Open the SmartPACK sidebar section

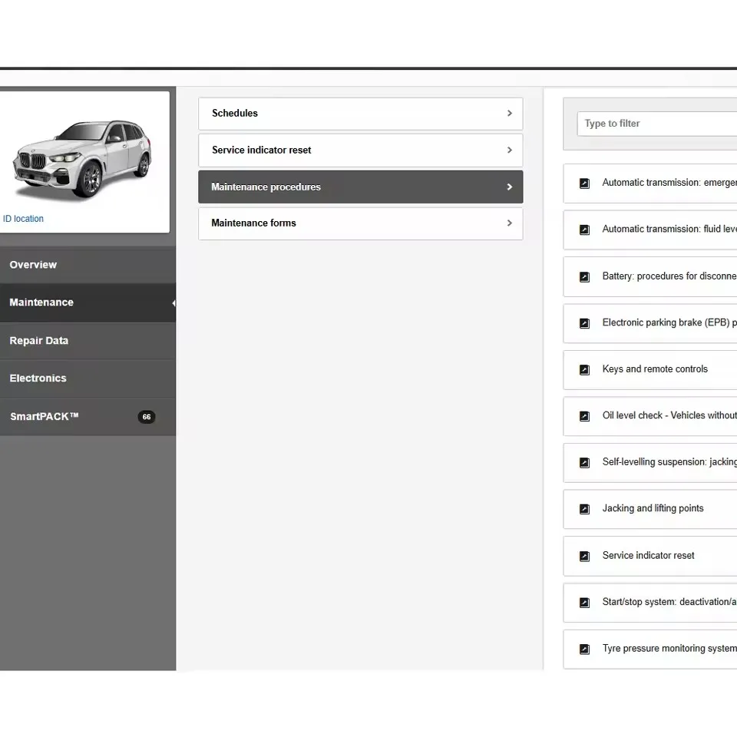pos(45,417)
